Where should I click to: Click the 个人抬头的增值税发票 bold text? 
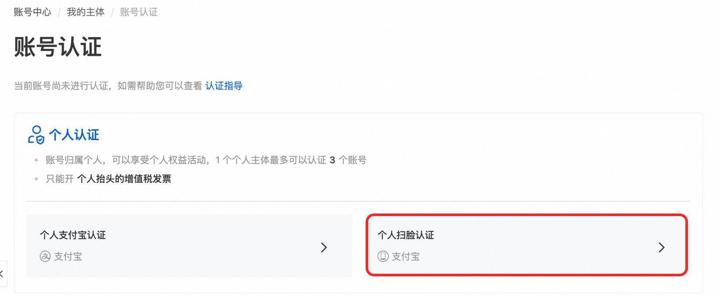124,179
